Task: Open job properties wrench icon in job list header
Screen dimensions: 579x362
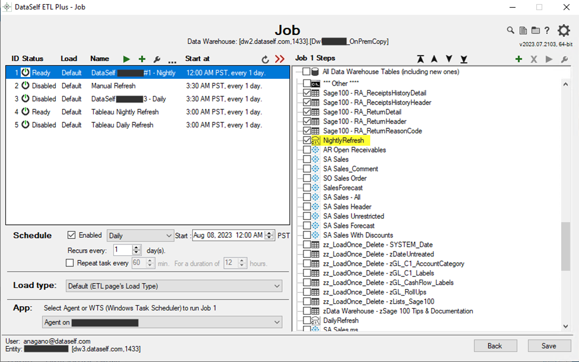Action: click(x=157, y=59)
